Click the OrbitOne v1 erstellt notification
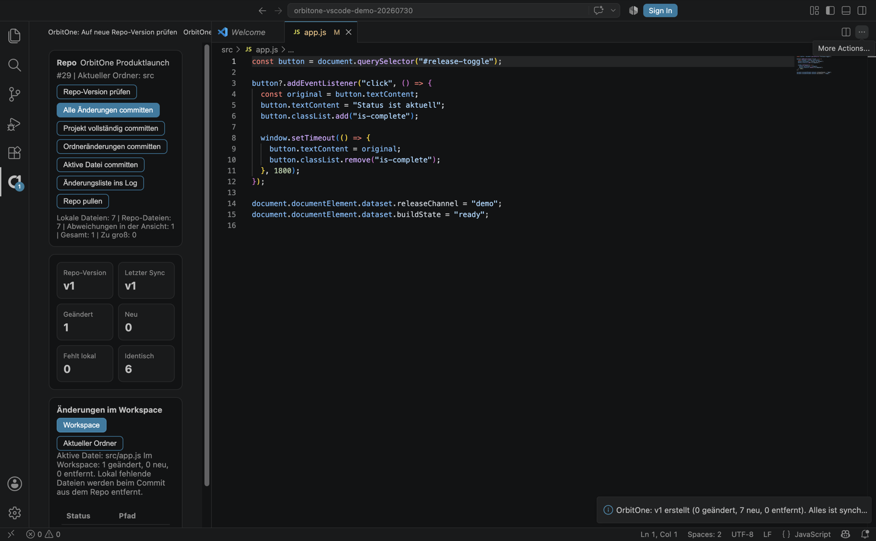 coord(734,510)
